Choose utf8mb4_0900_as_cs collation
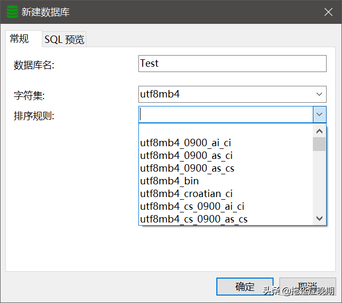 coord(226,168)
